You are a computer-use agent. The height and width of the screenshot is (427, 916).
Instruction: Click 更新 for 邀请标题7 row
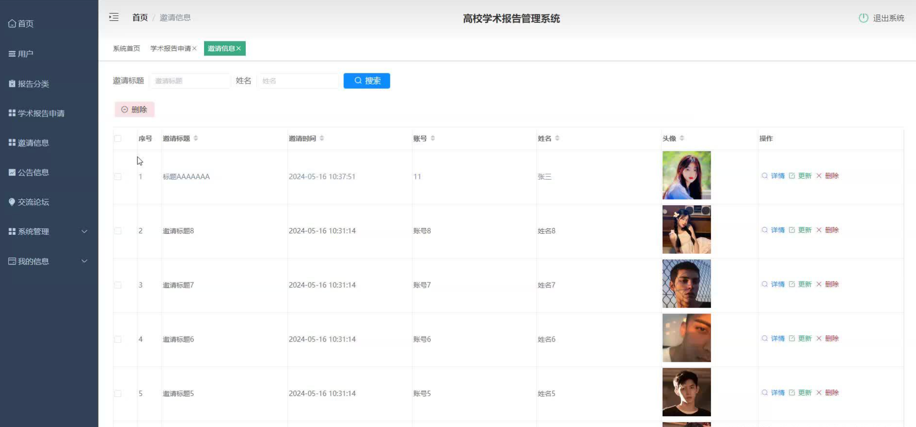(x=800, y=284)
